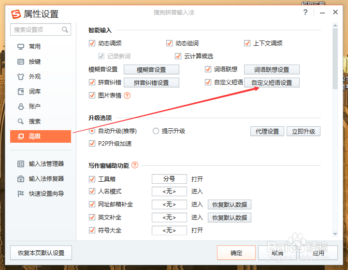
Task: Click the 外观 shirt icon
Action: [x=21, y=77]
